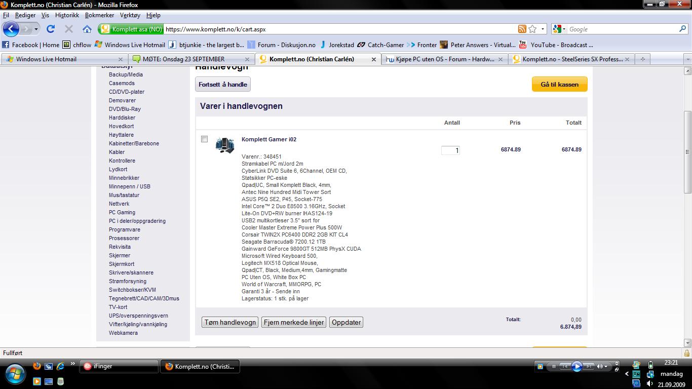Image resolution: width=692 pixels, height=389 pixels.
Task: Open the Historikk menu
Action: (67, 15)
